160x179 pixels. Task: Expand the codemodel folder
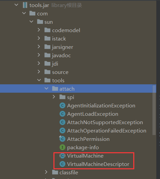tap(39, 30)
